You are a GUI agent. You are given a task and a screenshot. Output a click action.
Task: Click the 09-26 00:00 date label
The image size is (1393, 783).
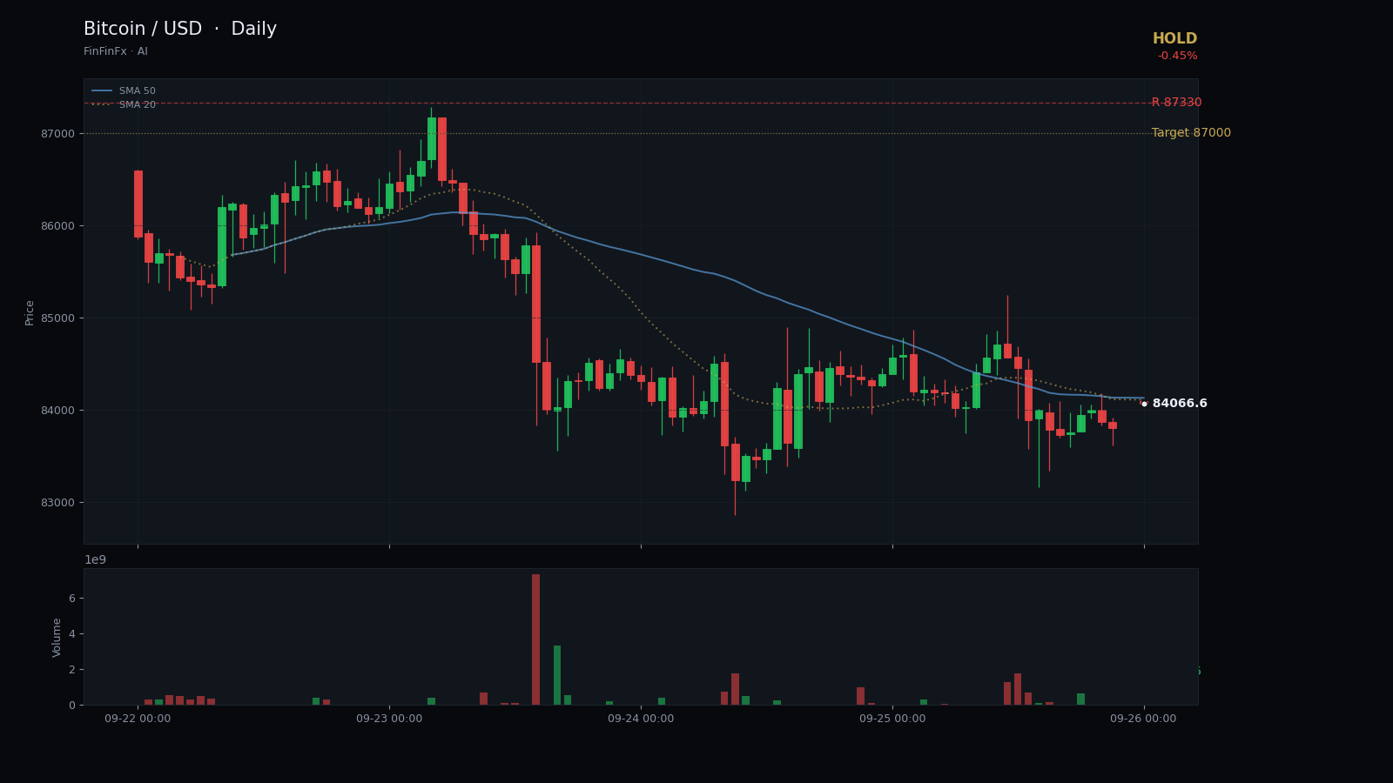click(1143, 719)
